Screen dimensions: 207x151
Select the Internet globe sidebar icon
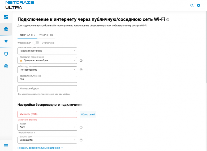tap(6, 29)
